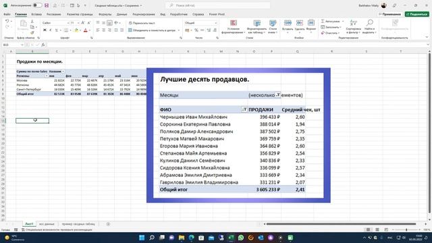Open Conditional Formatting menu
Image resolution: width=432 pixels, height=243 pixels.
[x=234, y=27]
